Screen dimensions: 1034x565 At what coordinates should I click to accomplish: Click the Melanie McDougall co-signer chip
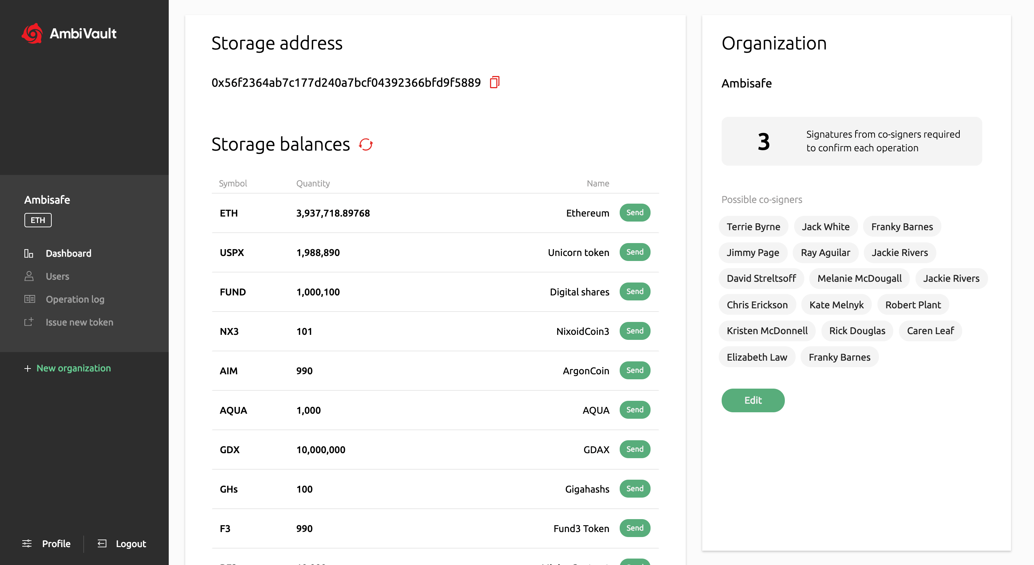(859, 279)
